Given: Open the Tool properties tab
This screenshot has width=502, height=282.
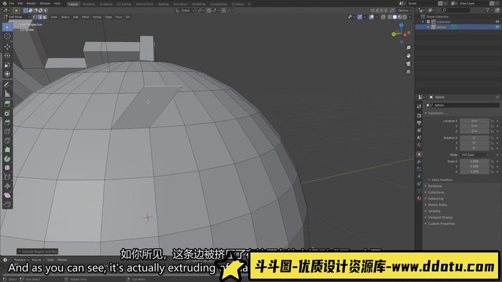Looking at the screenshot, I should click(419, 106).
